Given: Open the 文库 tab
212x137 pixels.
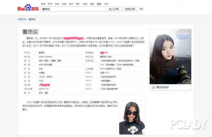Looking at the screenshot, I should [x=106, y=4].
